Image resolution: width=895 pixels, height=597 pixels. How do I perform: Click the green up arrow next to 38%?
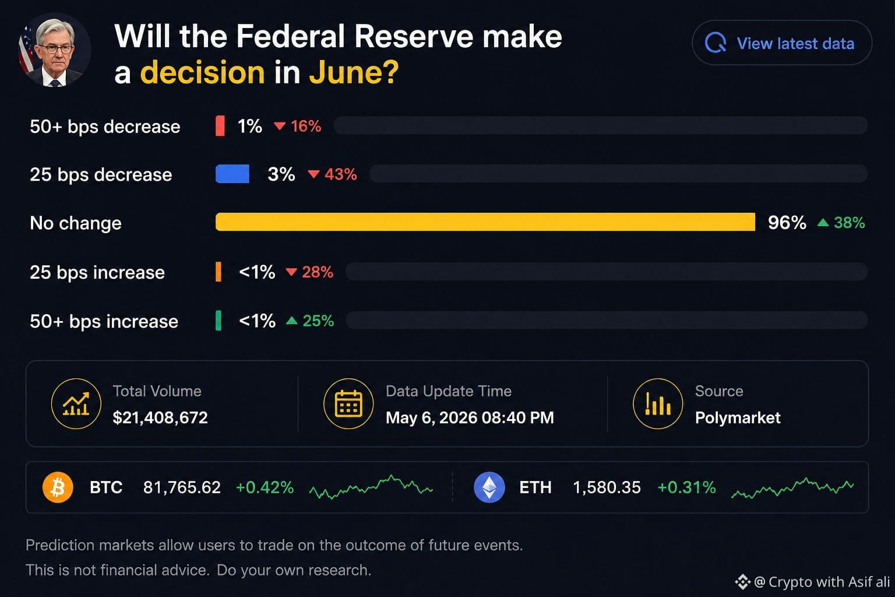tap(823, 222)
